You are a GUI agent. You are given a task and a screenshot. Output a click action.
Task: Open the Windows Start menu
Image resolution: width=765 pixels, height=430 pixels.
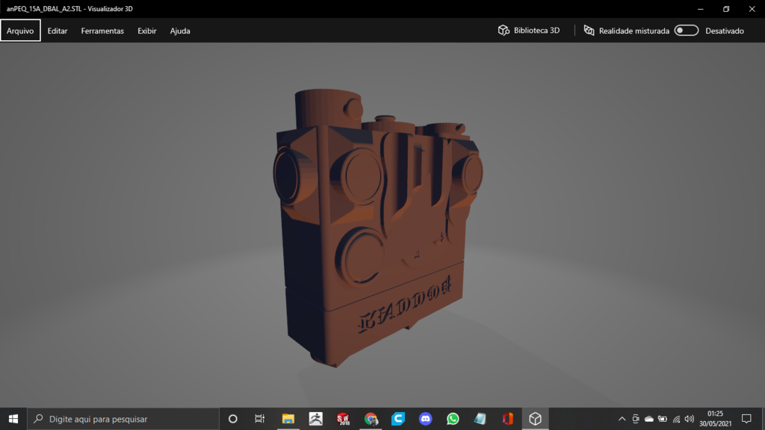(13, 419)
